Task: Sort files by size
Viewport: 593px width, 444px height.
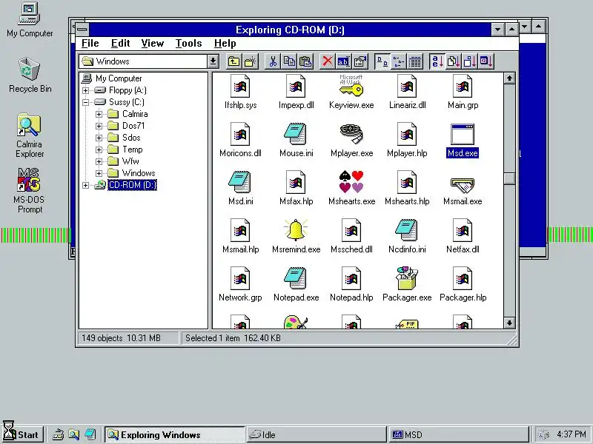Action: click(470, 61)
